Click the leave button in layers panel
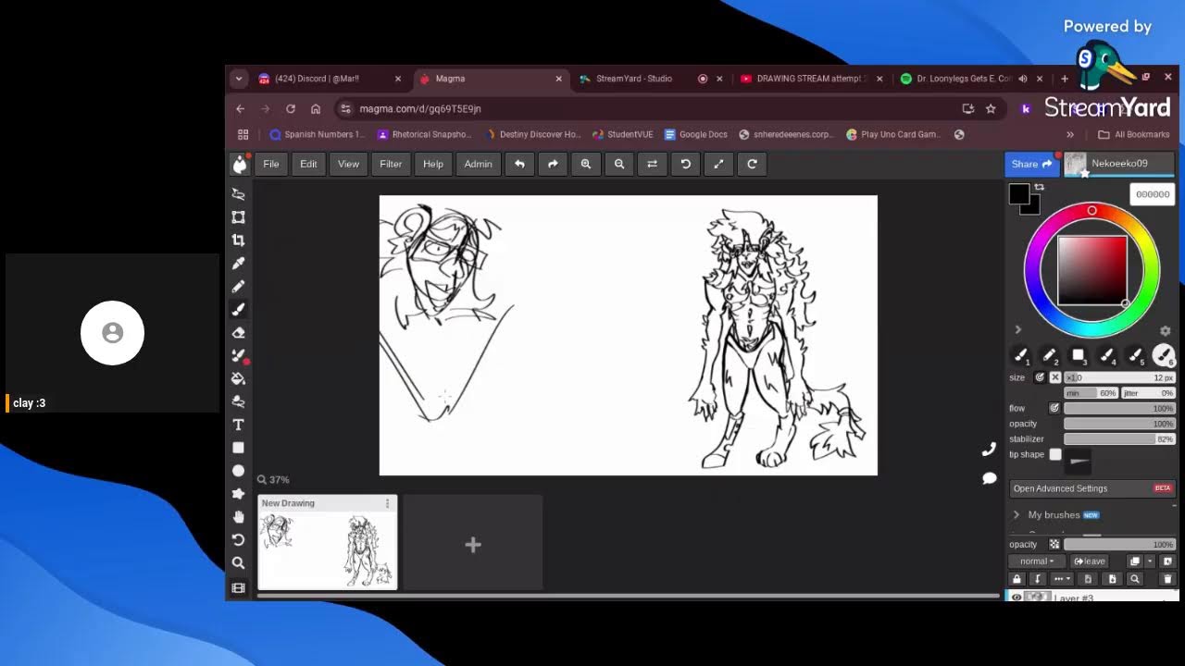Screen dimensions: 1185x666 (1090, 561)
